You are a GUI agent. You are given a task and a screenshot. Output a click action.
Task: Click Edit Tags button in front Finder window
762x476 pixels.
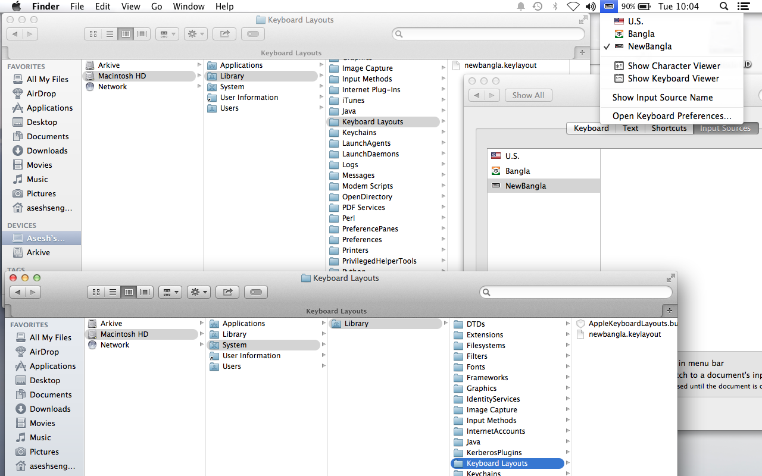tap(255, 292)
